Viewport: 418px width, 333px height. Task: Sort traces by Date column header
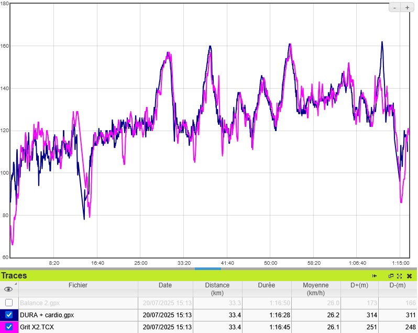(x=165, y=285)
